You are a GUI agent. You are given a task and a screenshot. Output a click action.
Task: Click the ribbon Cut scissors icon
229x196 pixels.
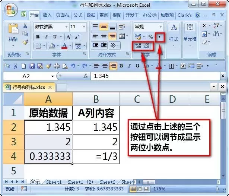coord(25,26)
